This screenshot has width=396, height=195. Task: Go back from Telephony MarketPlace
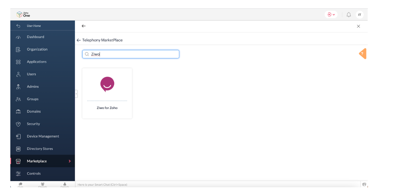point(79,40)
